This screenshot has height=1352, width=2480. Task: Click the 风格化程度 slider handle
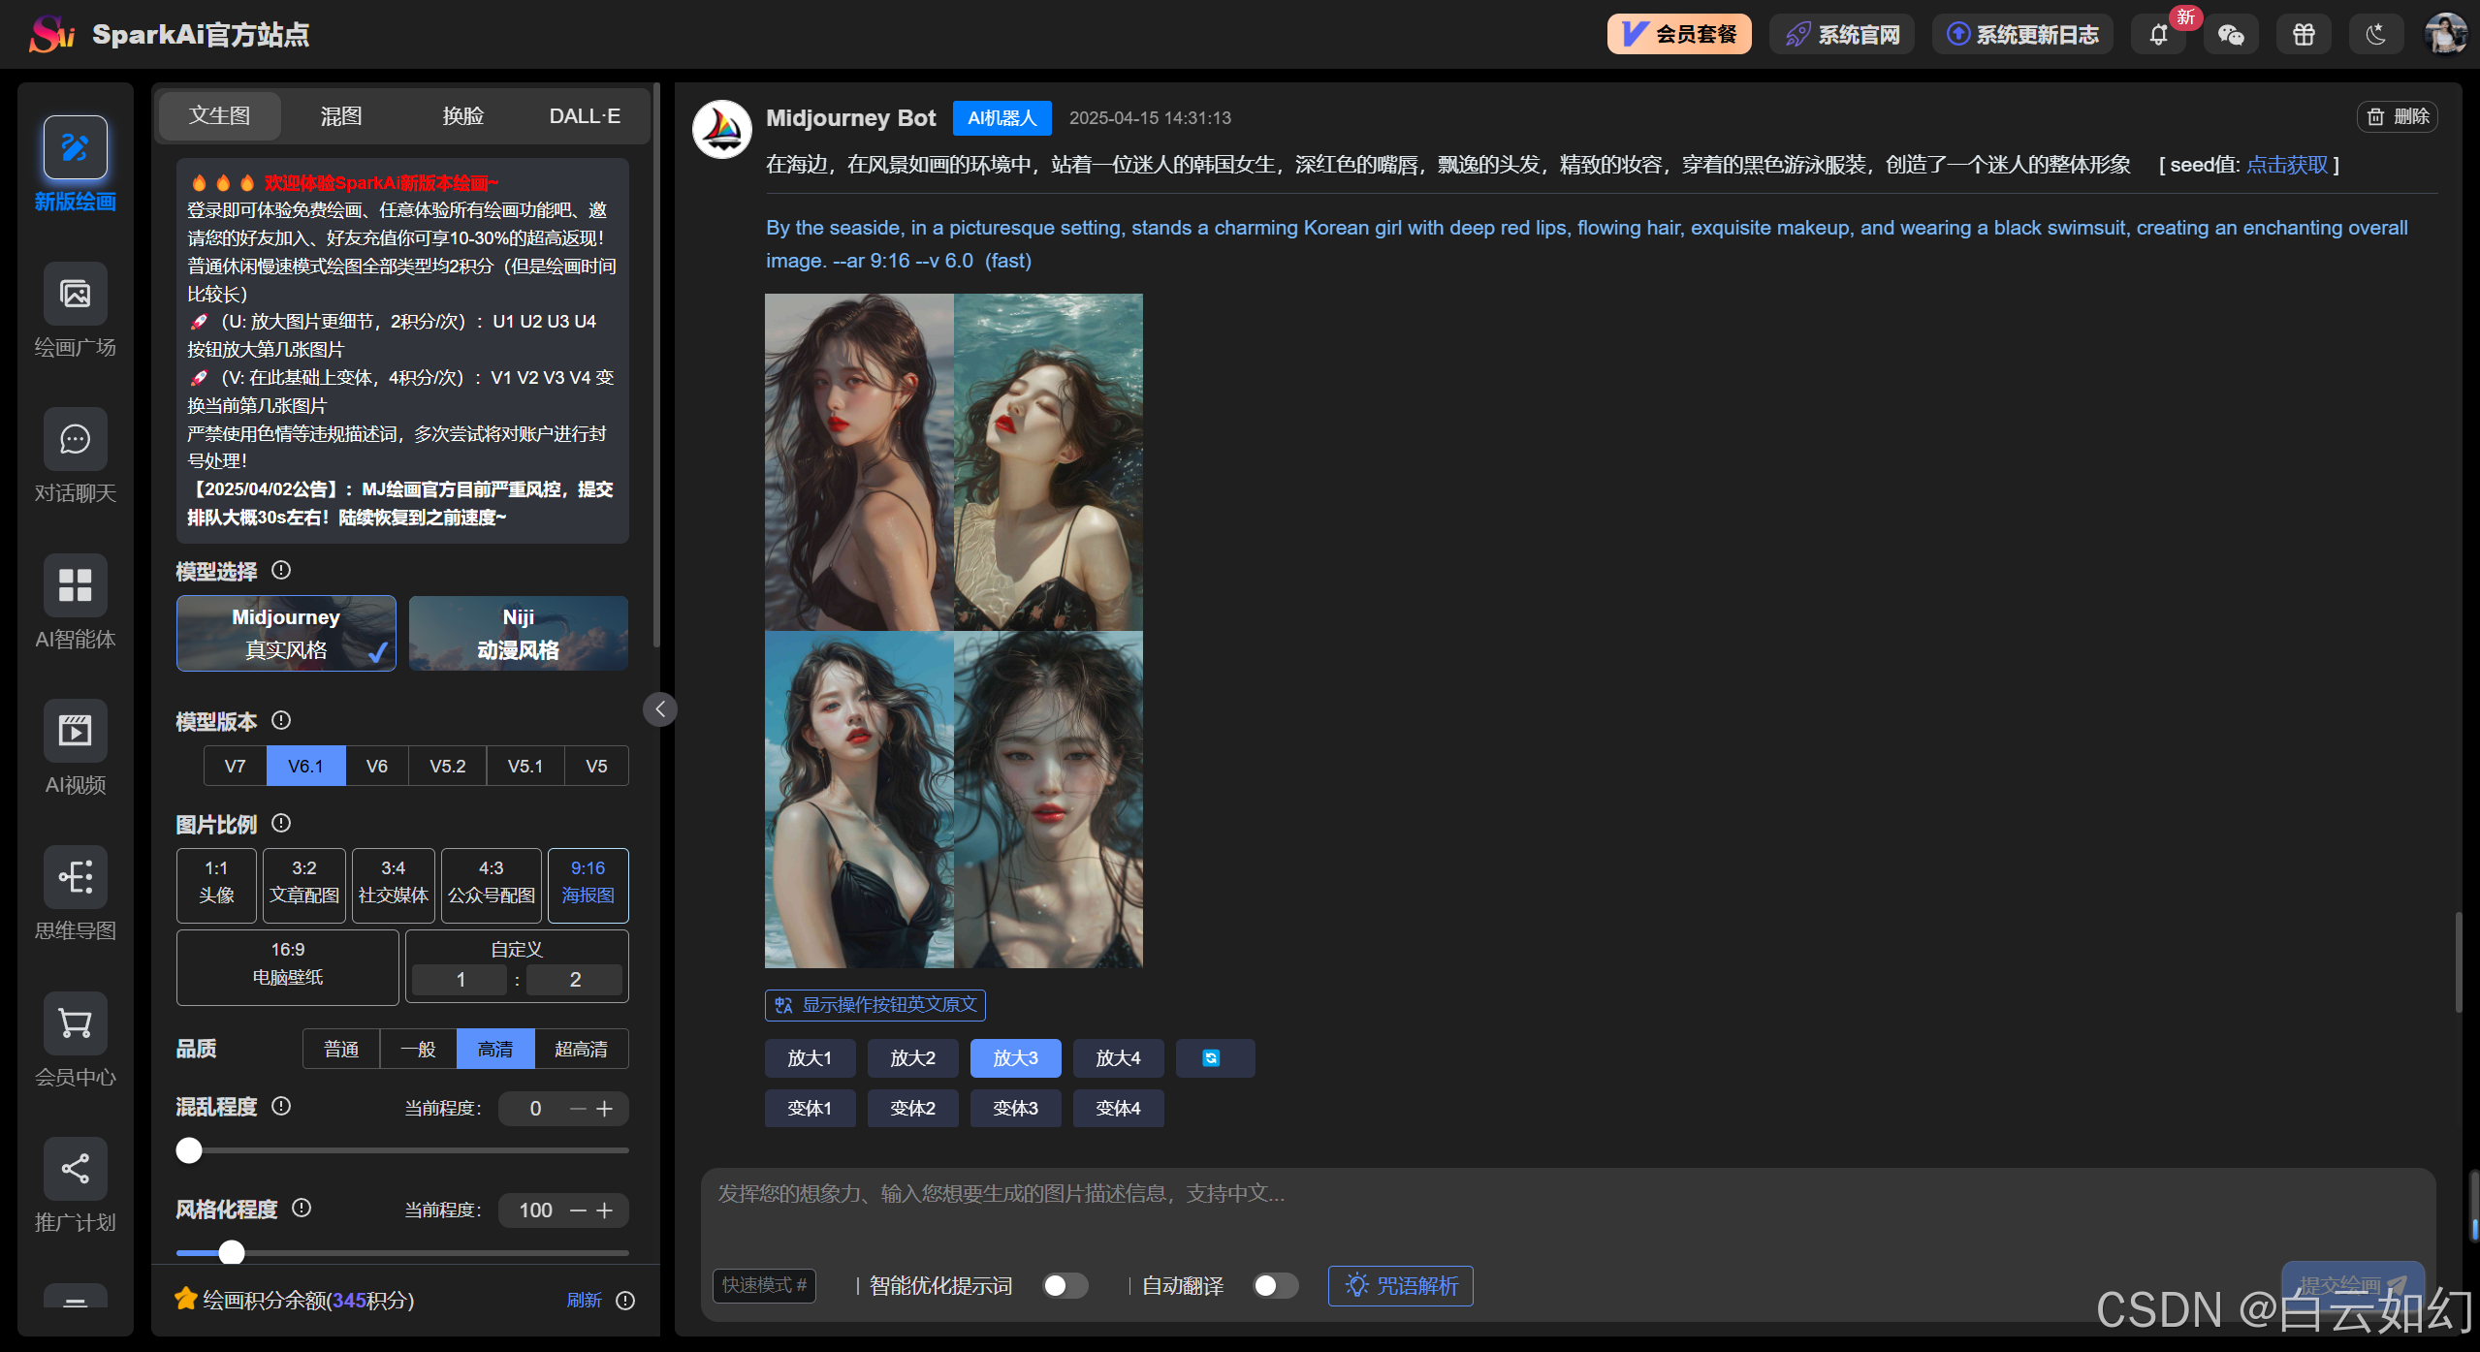232,1253
